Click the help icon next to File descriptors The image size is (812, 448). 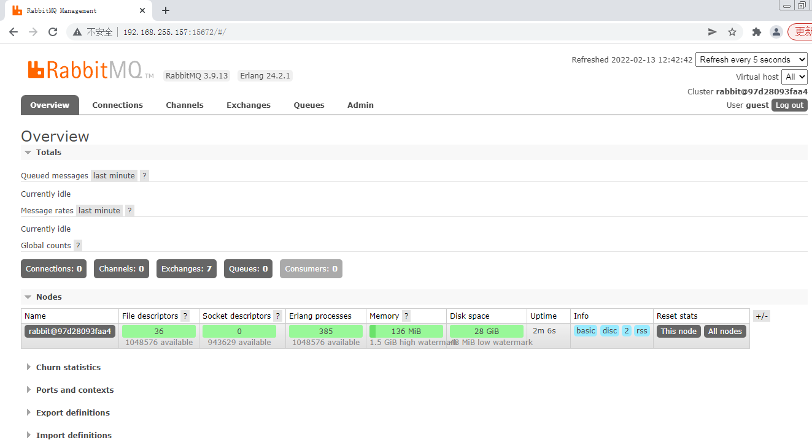tap(185, 316)
